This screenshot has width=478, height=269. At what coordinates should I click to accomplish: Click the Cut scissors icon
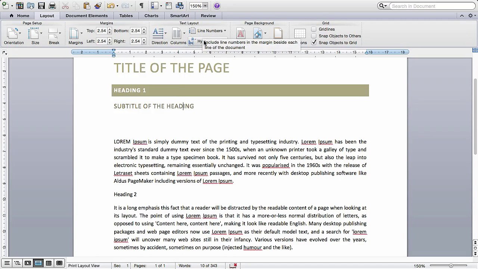65,6
